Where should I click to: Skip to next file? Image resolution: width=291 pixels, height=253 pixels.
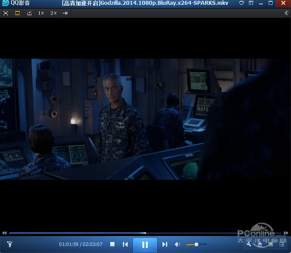[164, 244]
